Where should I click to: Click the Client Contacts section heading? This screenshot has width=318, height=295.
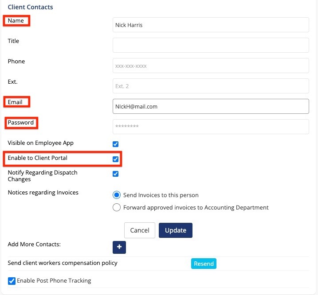pyautogui.click(x=30, y=7)
